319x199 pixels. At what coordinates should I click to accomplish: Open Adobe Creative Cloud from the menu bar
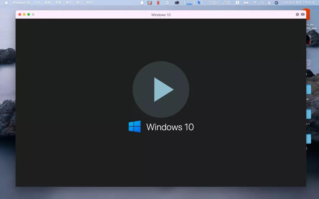point(177,3)
